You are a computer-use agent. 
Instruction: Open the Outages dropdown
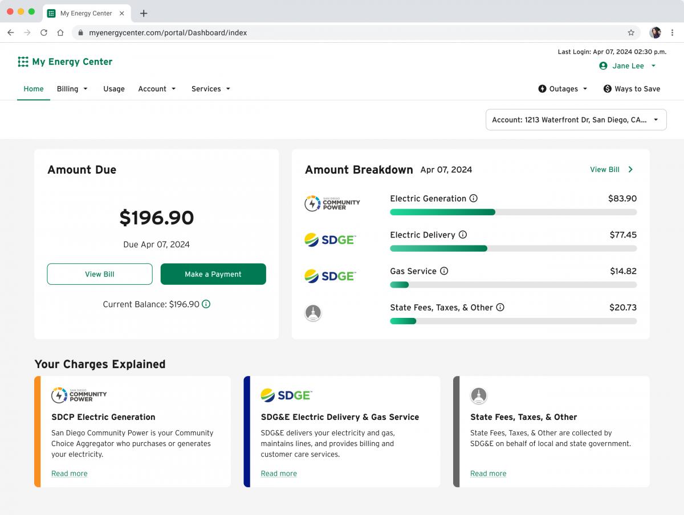[563, 89]
